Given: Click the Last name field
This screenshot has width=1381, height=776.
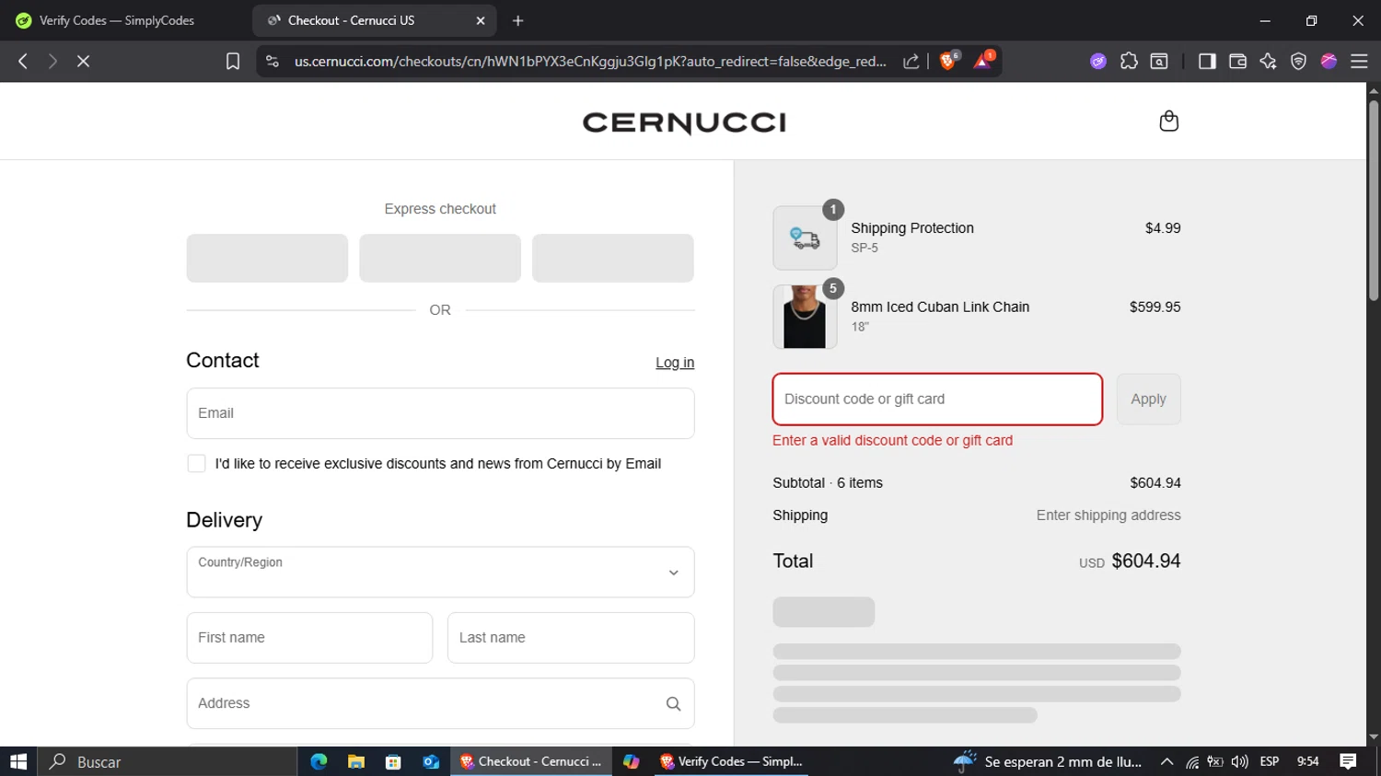Looking at the screenshot, I should (571, 637).
